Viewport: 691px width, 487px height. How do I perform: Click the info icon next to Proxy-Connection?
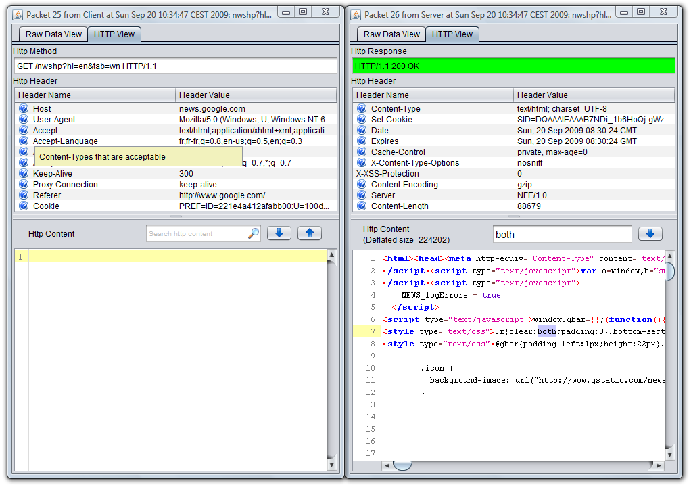[24, 184]
